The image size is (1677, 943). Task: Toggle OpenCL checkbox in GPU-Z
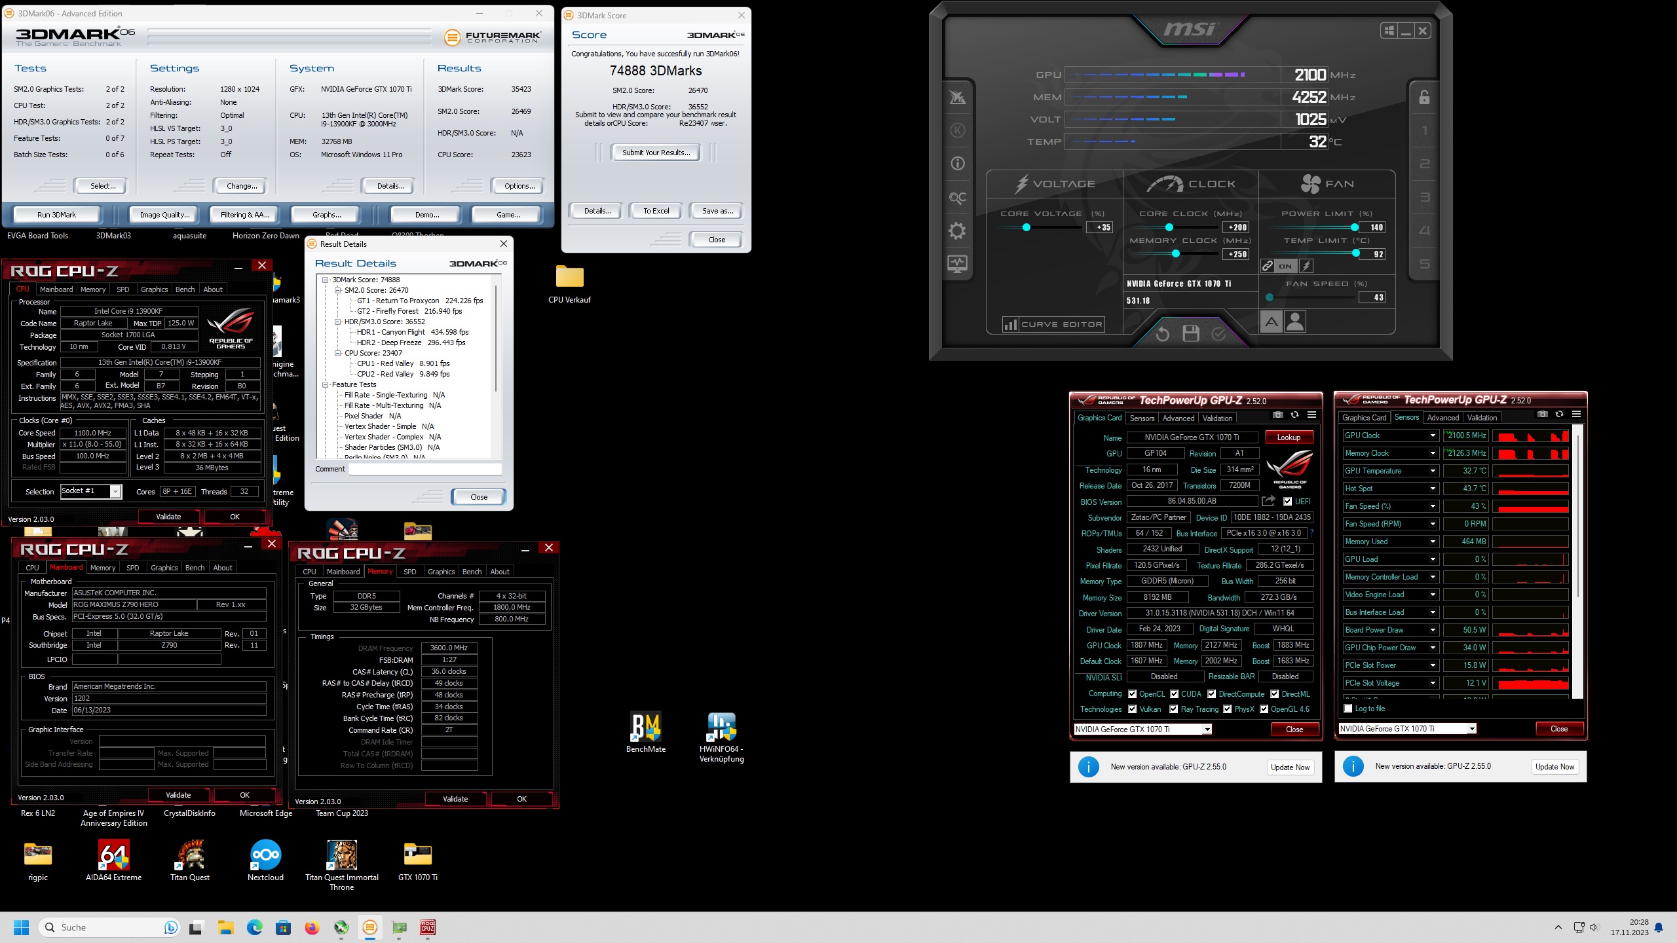tap(1132, 694)
